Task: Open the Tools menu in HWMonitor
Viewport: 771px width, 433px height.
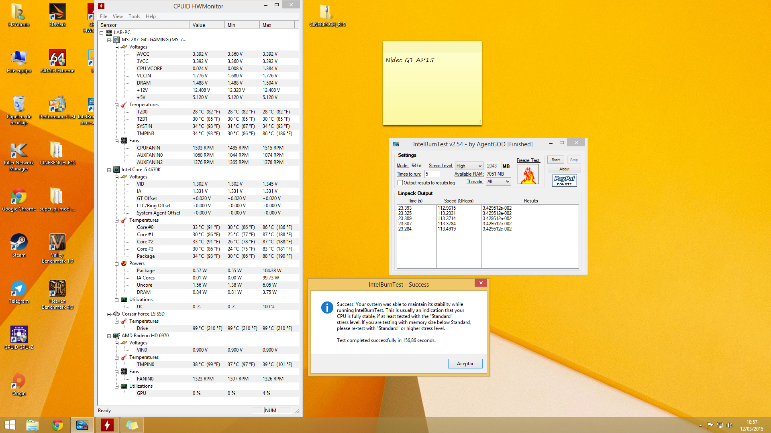Action: 134,16
